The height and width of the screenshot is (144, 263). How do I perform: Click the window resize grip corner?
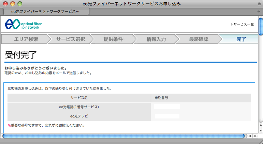click(261, 142)
